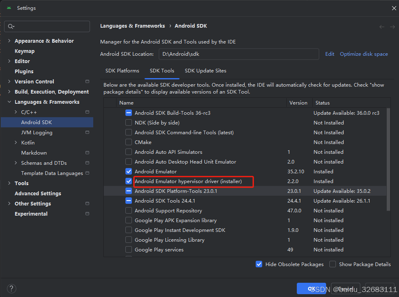The height and width of the screenshot is (297, 399).
Task: Check the CMake checkbox
Action: point(129,142)
